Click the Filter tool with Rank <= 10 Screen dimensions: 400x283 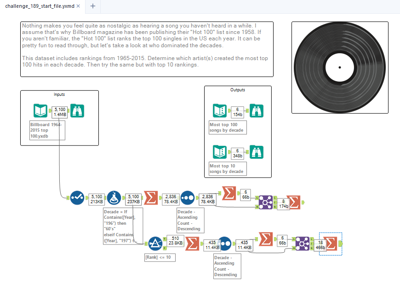pyautogui.click(x=155, y=244)
